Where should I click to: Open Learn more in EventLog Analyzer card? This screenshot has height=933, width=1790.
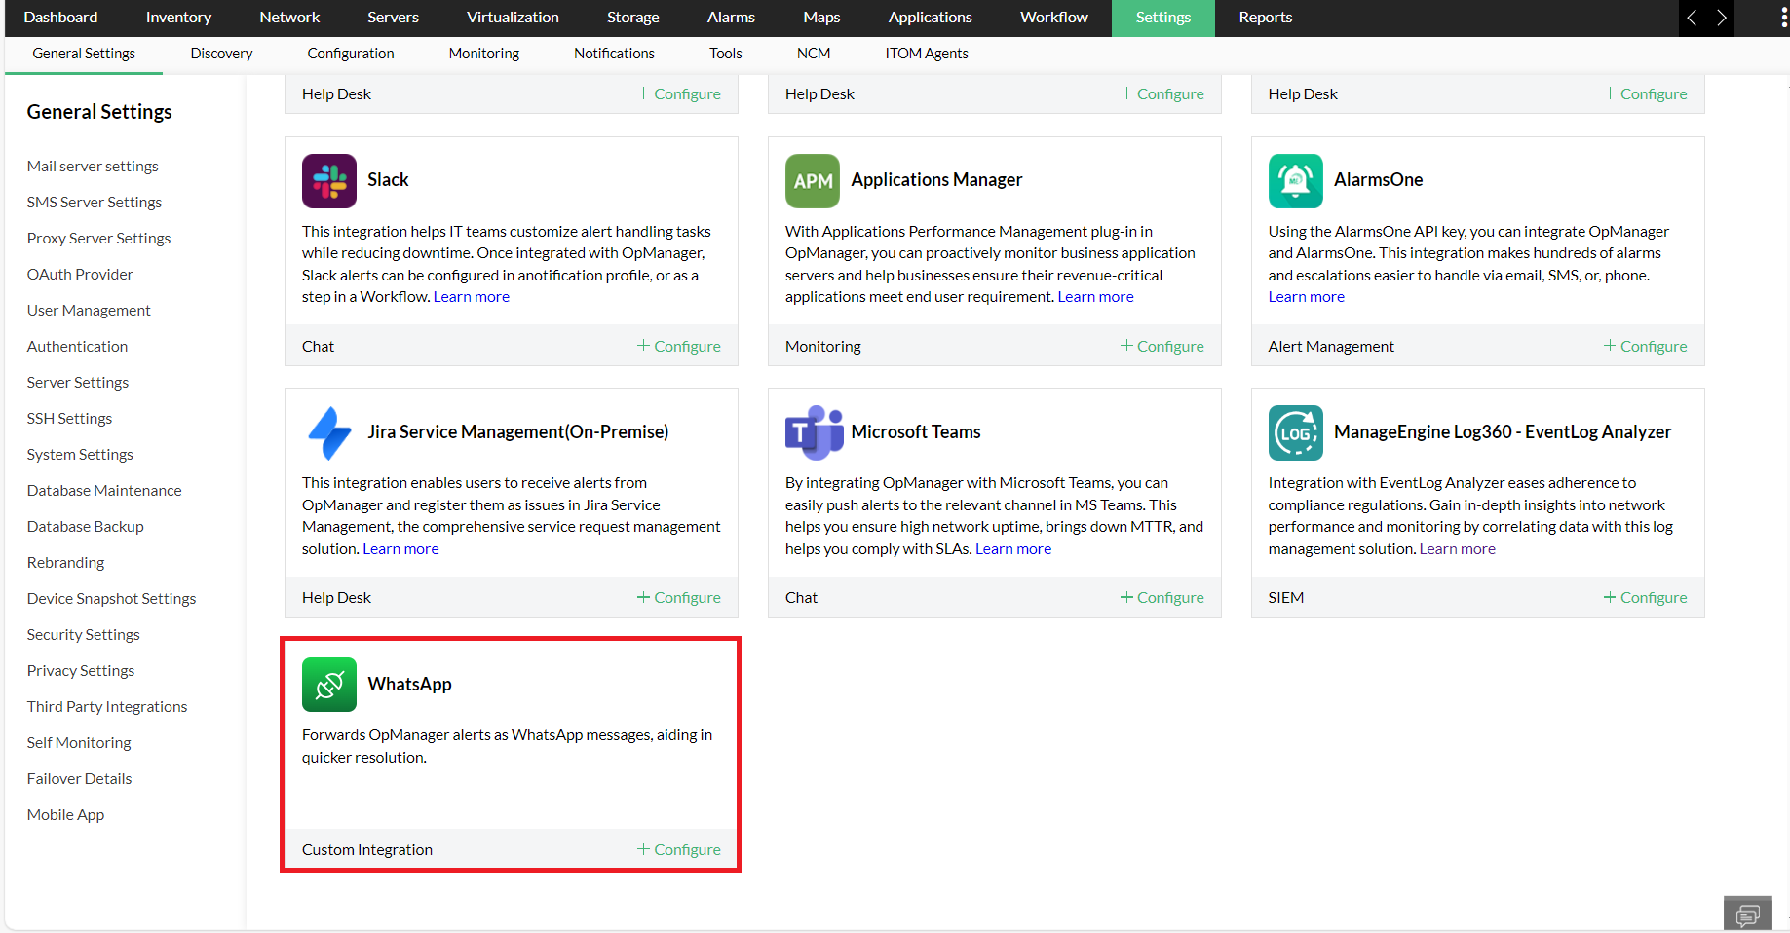click(x=1458, y=549)
